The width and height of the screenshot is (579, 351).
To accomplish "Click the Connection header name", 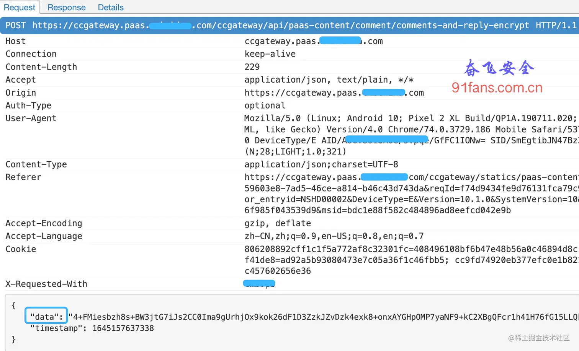I will tap(31, 54).
